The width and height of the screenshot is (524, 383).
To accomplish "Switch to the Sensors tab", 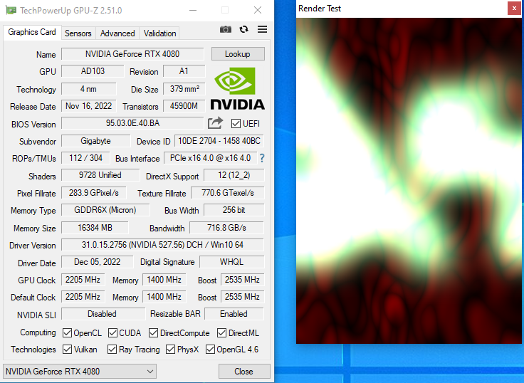I will (x=78, y=33).
